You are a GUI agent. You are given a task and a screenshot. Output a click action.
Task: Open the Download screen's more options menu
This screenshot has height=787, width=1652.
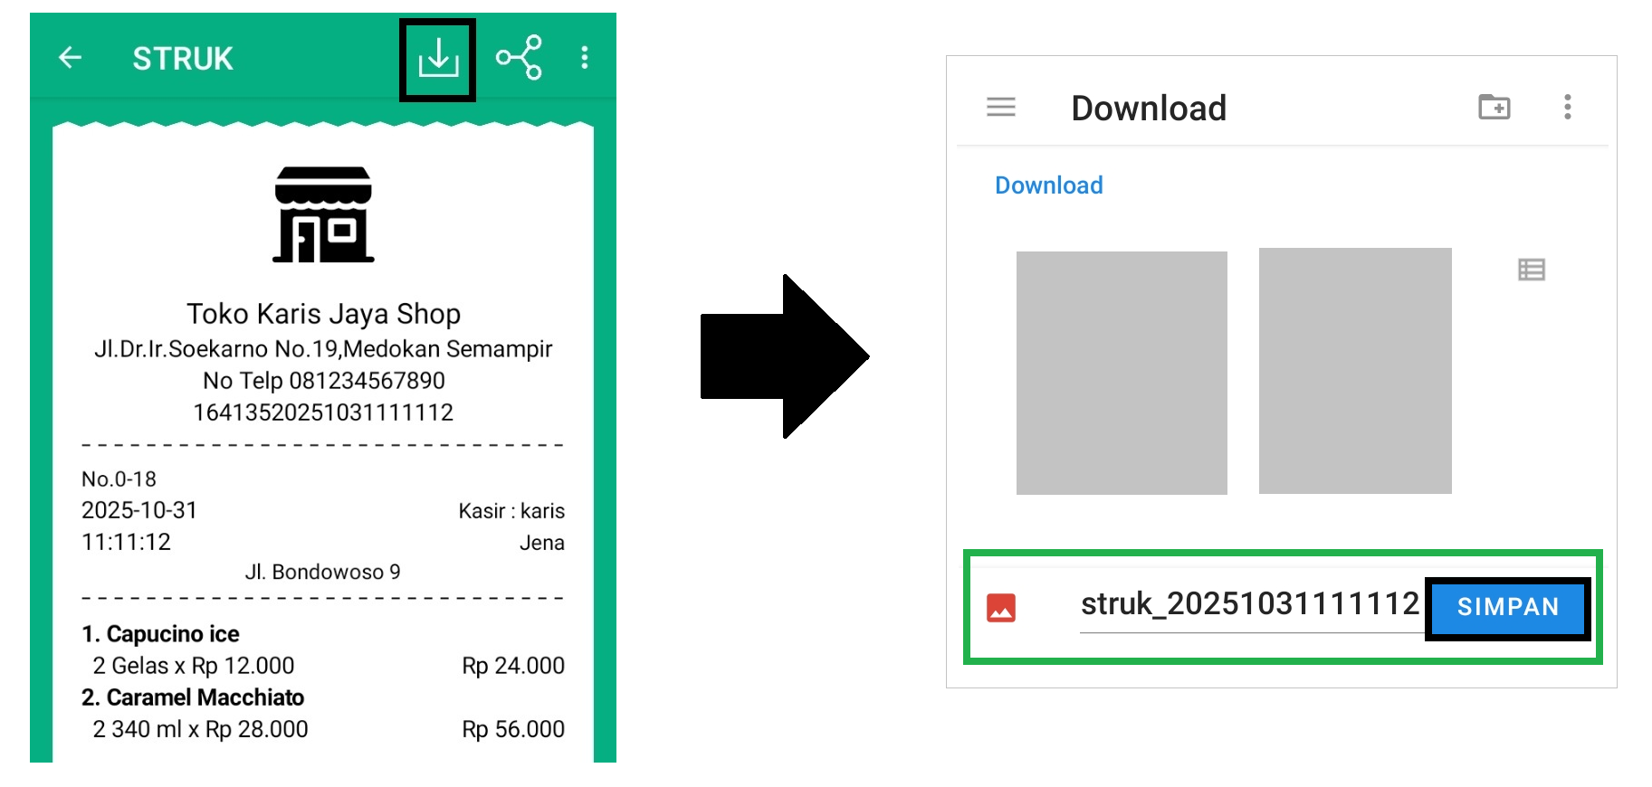pos(1567,108)
